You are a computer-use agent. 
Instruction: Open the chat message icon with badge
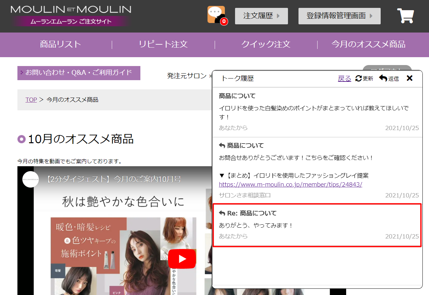[x=216, y=15]
